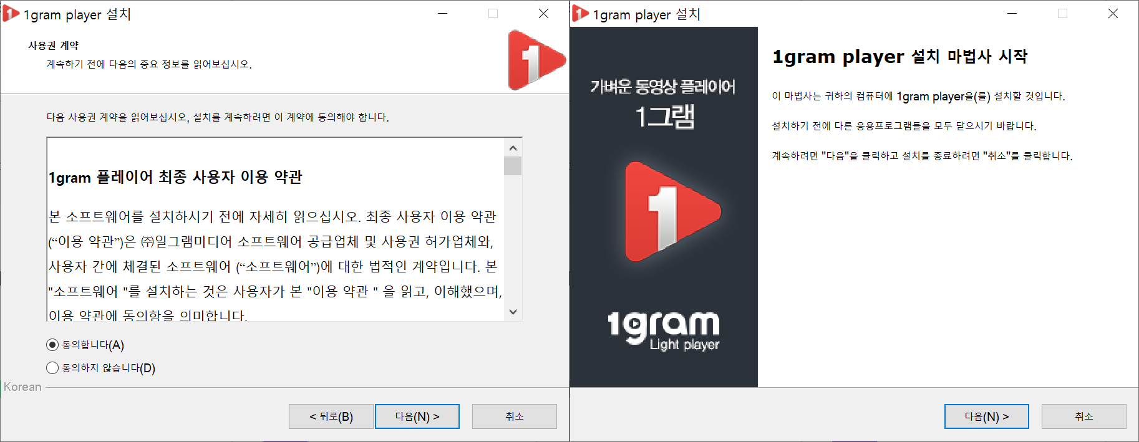Click 취소 in the license agreement window

pyautogui.click(x=515, y=416)
